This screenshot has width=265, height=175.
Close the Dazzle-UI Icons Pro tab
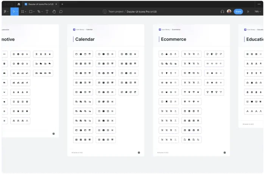(x=56, y=4)
